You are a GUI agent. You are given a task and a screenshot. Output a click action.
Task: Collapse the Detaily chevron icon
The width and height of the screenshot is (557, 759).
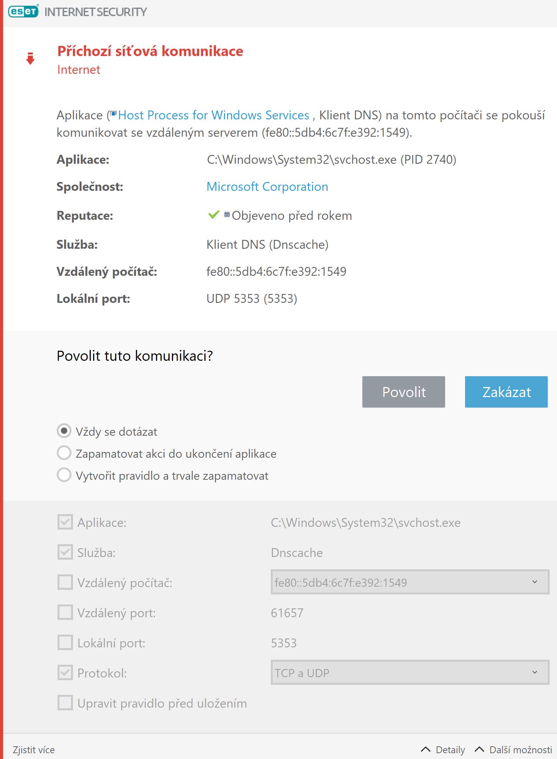tap(426, 749)
